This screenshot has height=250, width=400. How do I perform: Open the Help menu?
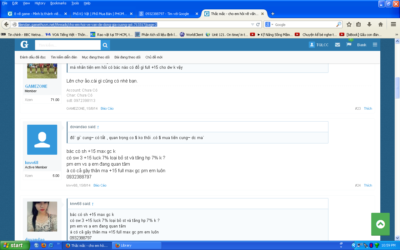pyautogui.click(x=87, y=3)
